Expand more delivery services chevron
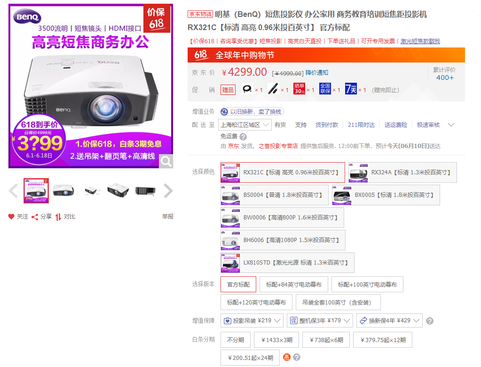The width and height of the screenshot is (481, 367). pyautogui.click(x=451, y=125)
